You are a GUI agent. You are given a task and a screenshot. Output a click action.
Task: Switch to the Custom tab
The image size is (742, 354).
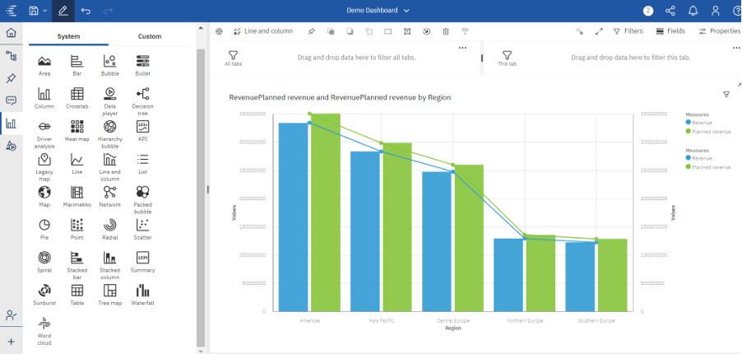tap(150, 36)
